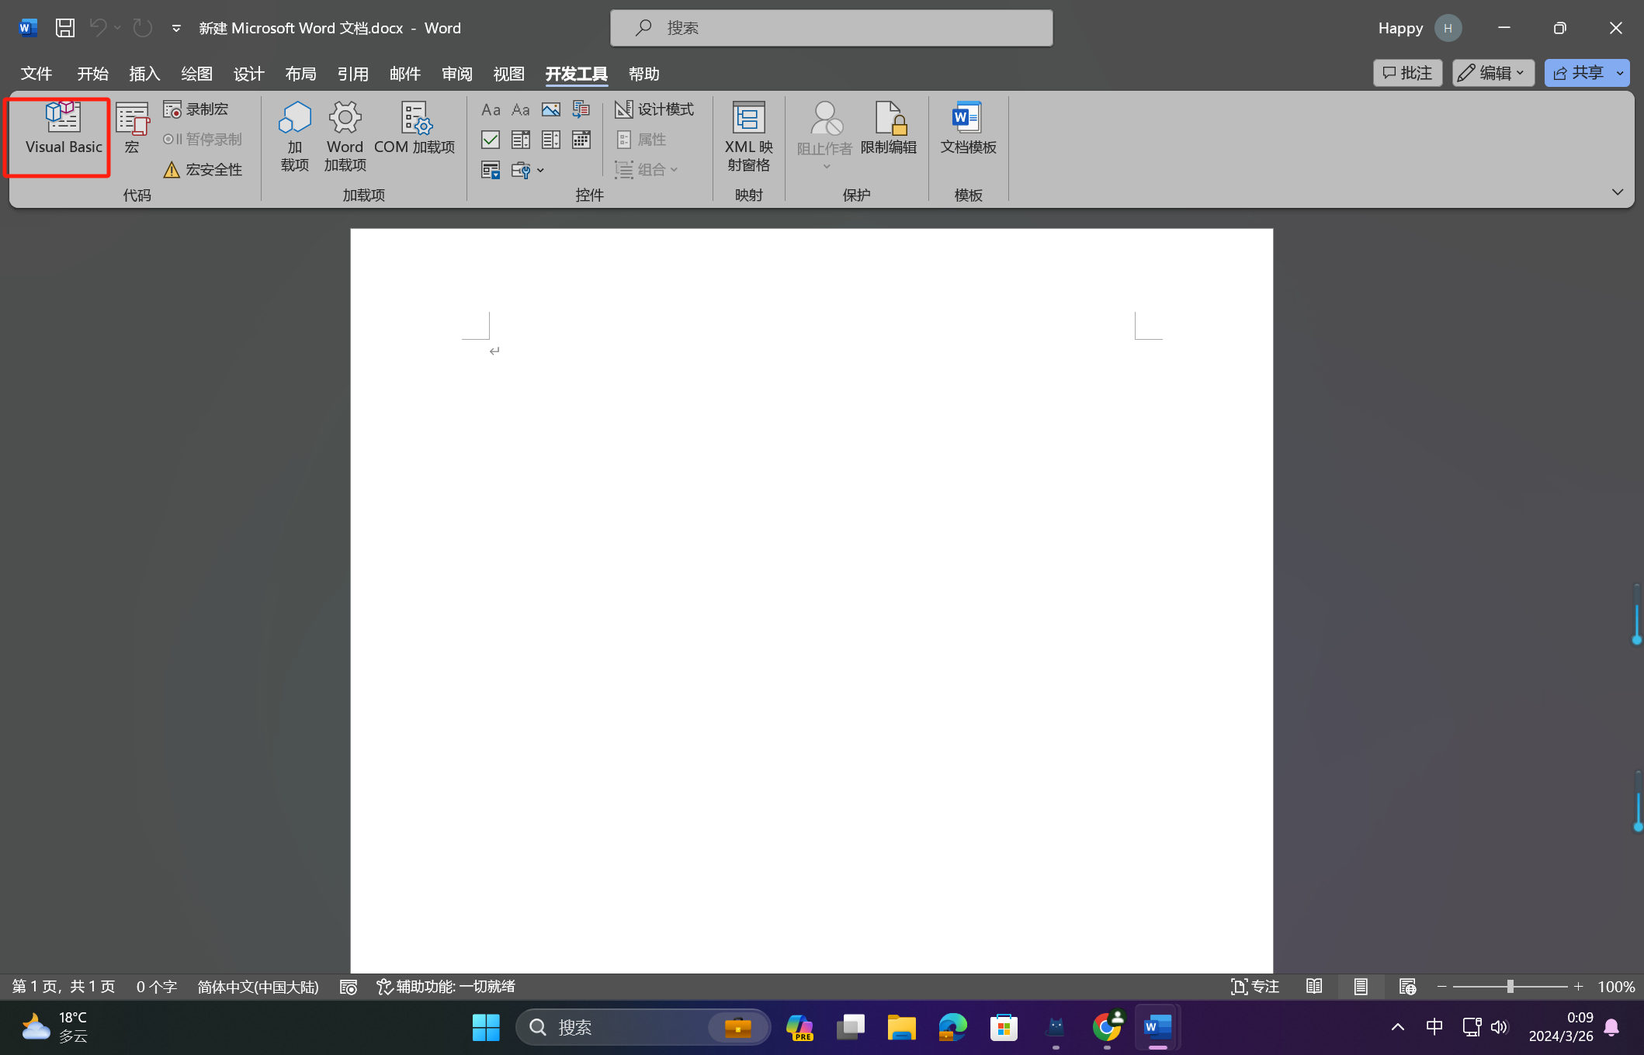The height and width of the screenshot is (1055, 1644).
Task: Open the 编辑 mode dropdown
Action: [1493, 73]
